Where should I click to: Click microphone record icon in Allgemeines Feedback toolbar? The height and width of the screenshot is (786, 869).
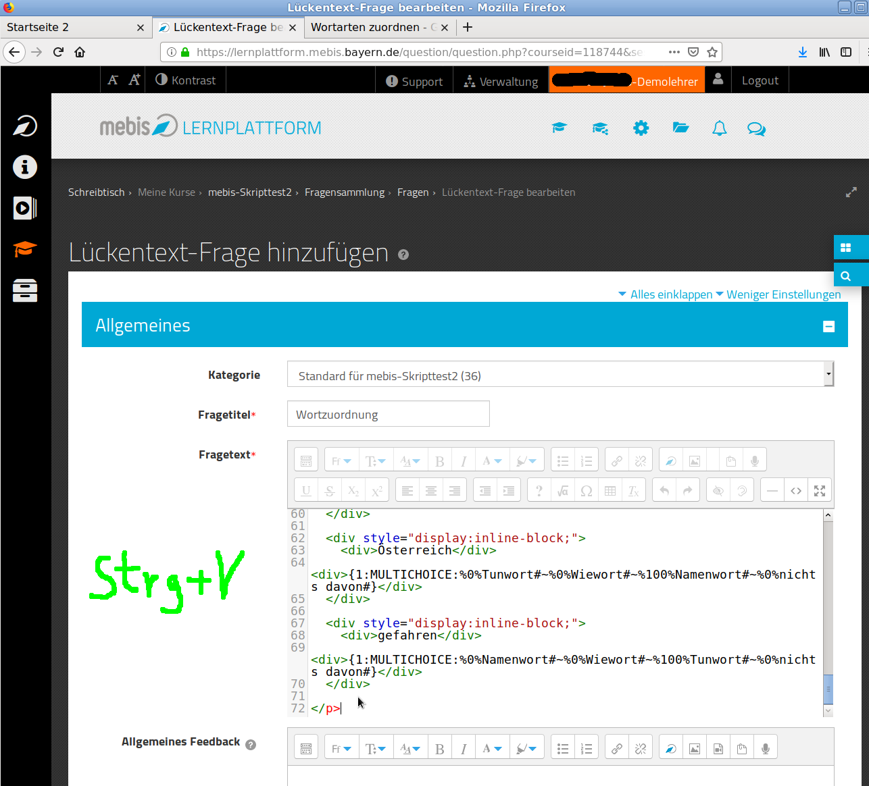tap(766, 749)
